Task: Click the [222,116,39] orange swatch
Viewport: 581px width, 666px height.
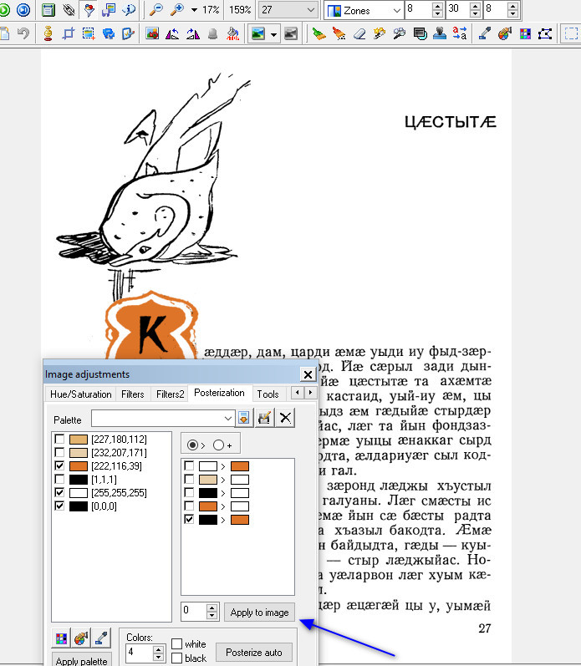Action: pyautogui.click(x=79, y=466)
